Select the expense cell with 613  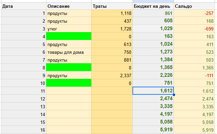pyautogui.click(x=112, y=44)
